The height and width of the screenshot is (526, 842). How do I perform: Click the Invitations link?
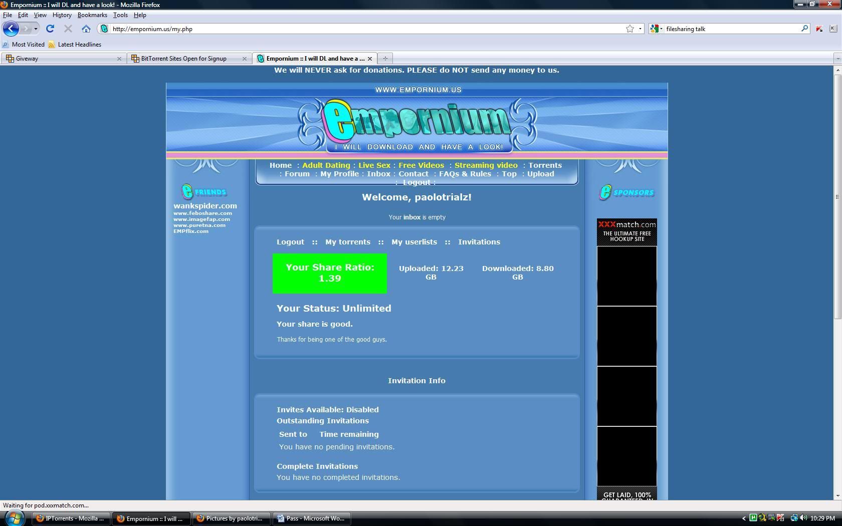pos(479,242)
